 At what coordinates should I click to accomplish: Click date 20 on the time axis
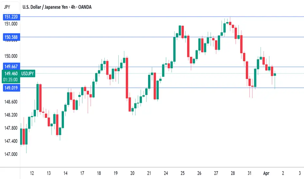coord(132,173)
